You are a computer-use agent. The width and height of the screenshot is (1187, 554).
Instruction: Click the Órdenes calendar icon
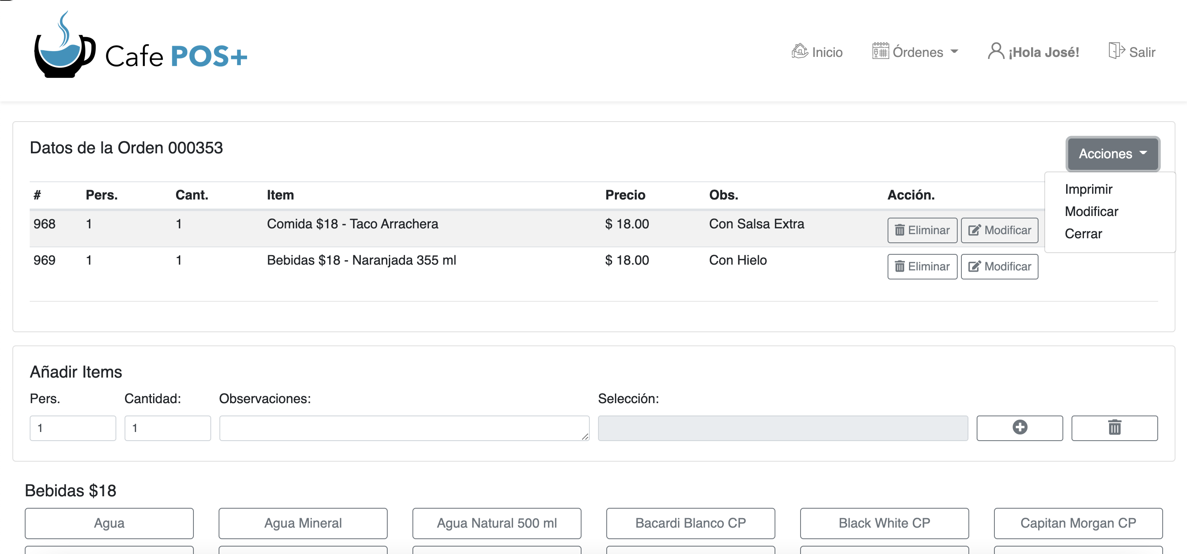coord(880,52)
